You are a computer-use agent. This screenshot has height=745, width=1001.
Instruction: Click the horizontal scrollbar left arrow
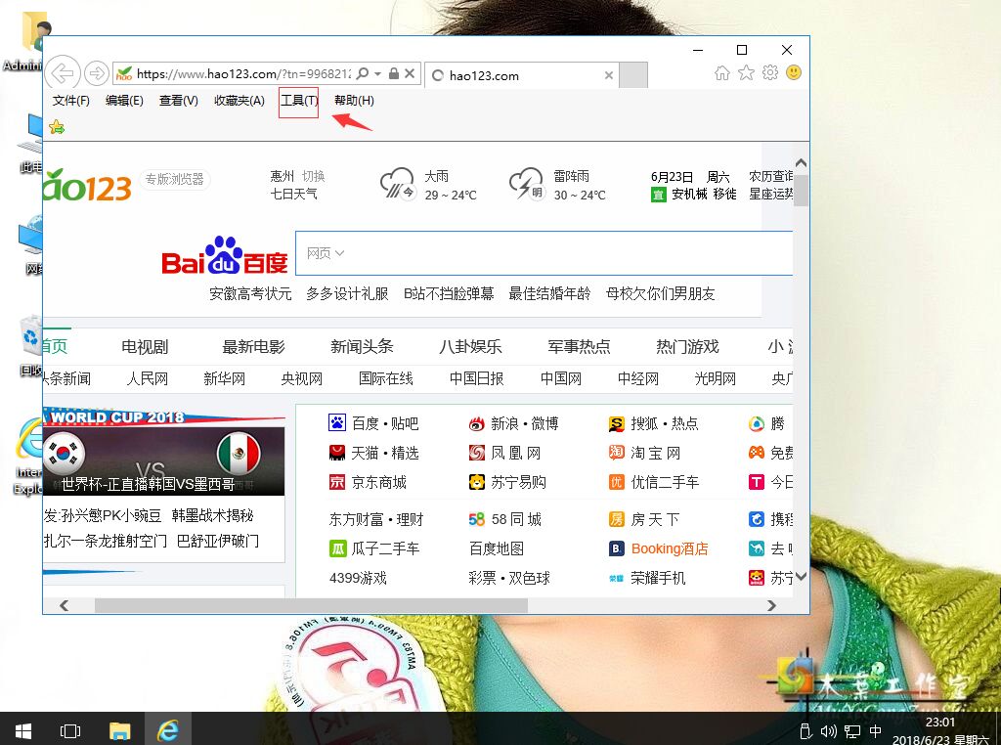pos(64,605)
